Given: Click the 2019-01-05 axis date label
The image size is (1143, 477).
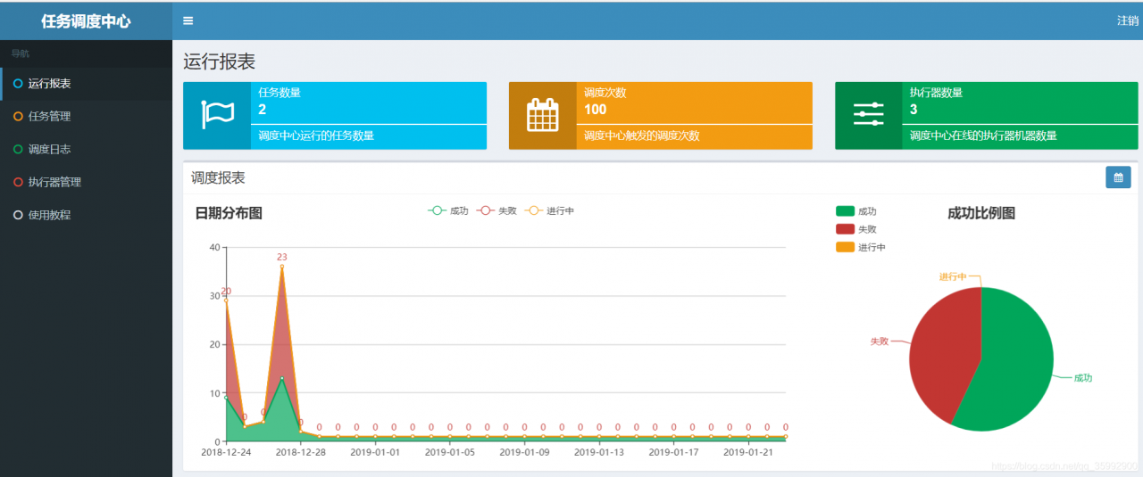Looking at the screenshot, I should (450, 452).
